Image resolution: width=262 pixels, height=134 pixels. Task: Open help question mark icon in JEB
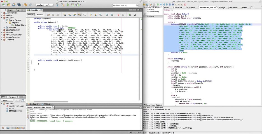point(170,4)
